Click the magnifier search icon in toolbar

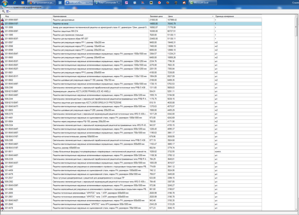3,11
